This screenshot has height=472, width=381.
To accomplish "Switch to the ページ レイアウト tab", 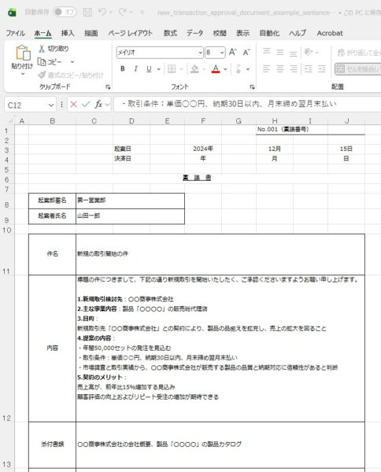I will click(131, 33).
